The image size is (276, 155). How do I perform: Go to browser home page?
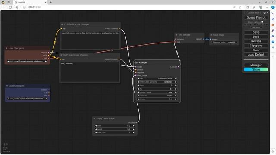point(16,7)
